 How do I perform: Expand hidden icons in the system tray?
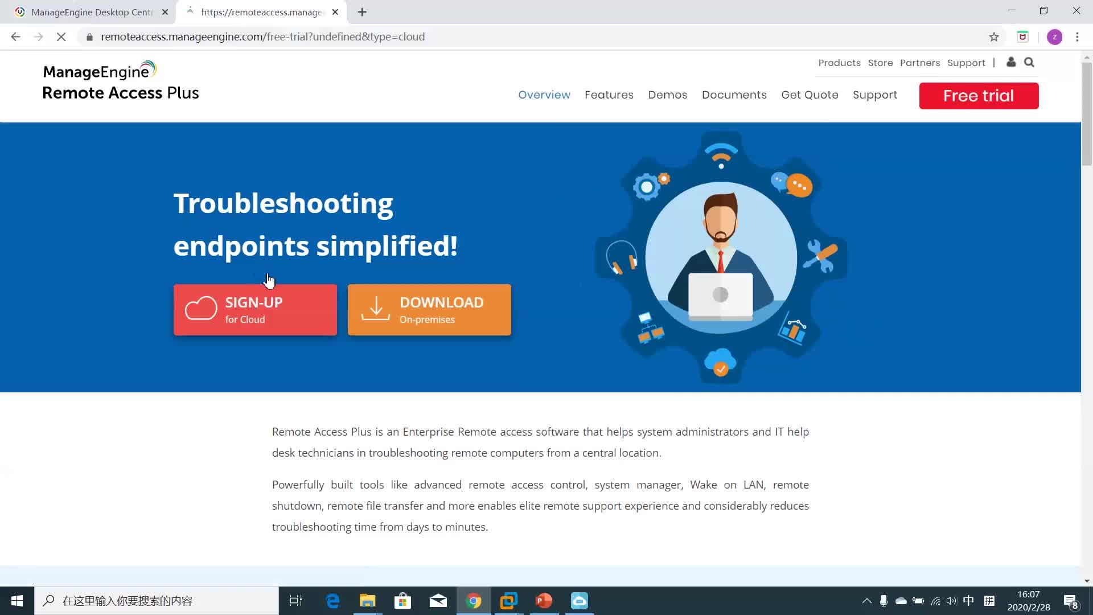tap(865, 600)
